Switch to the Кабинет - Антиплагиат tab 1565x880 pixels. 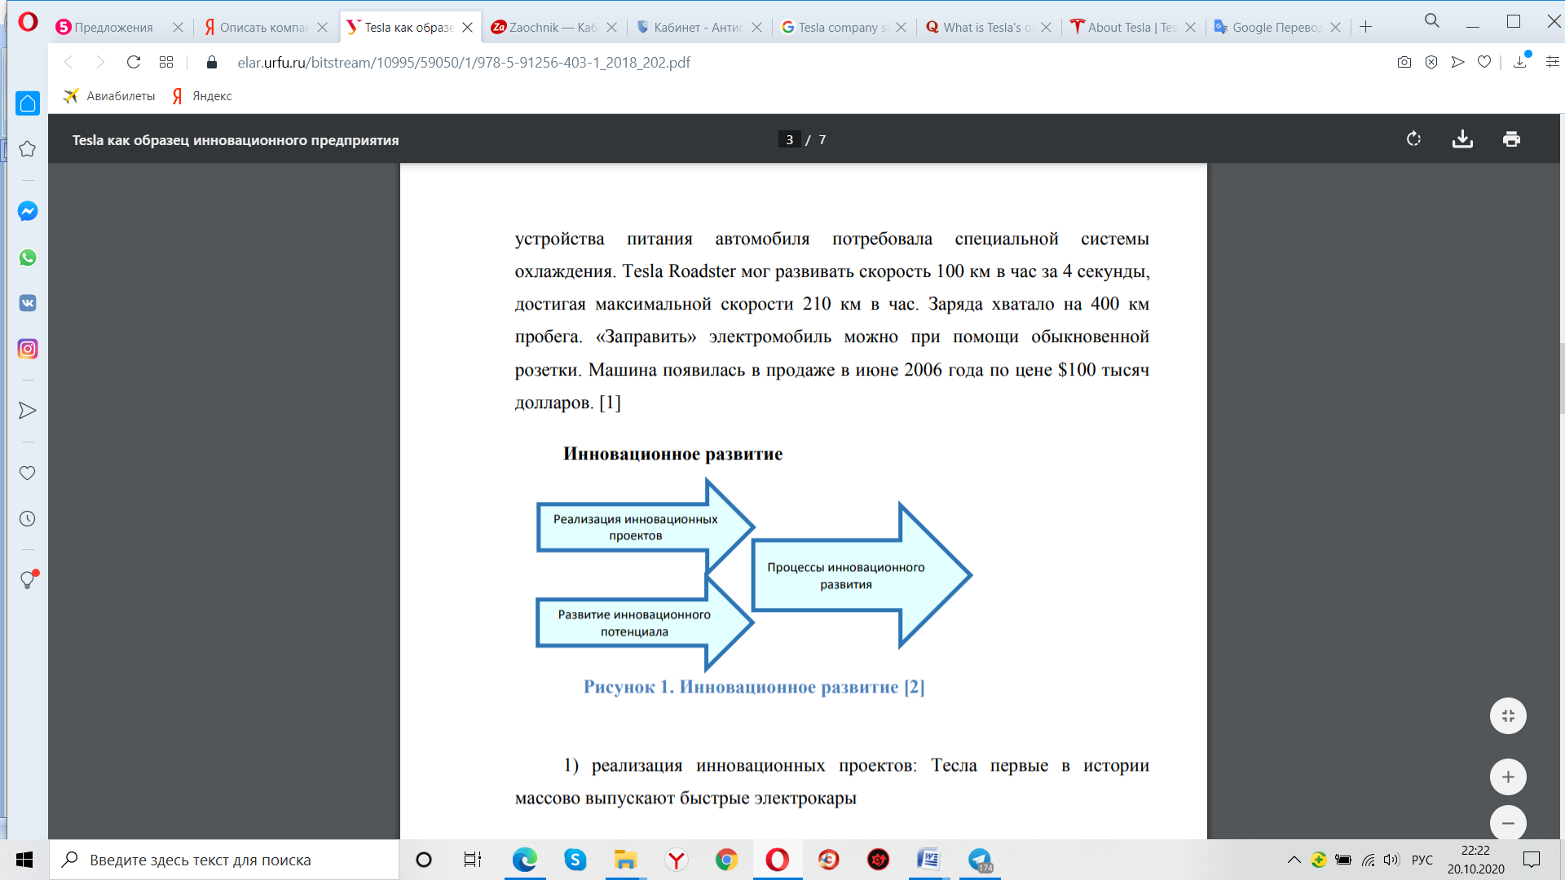pos(698,27)
